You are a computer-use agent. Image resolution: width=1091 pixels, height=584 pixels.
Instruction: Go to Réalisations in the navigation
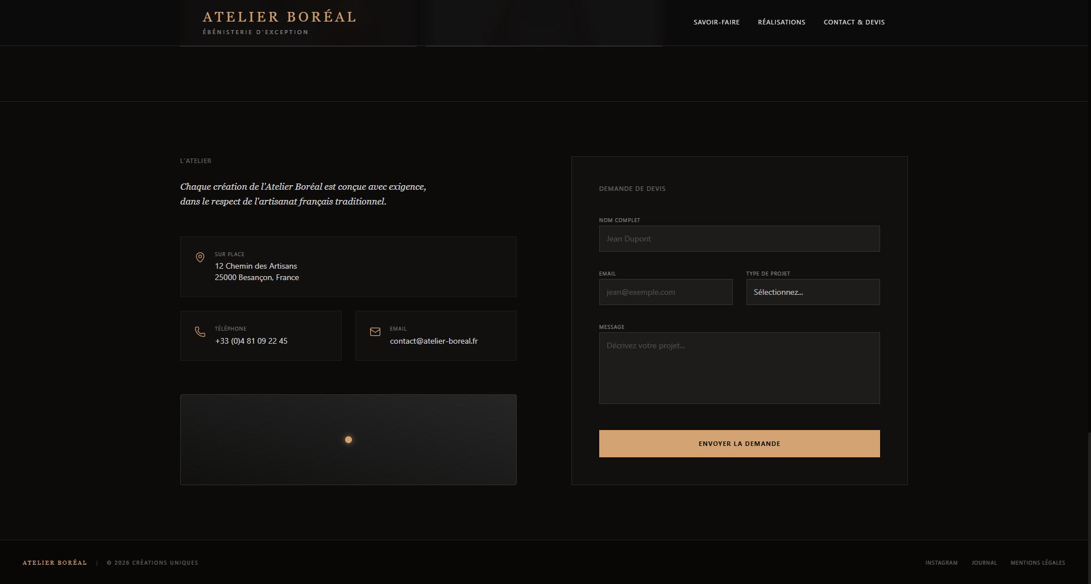[782, 22]
